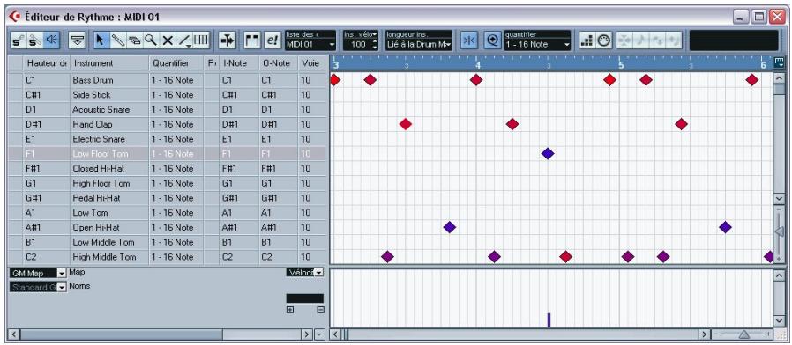Click the E1 I-Note cell of Electric Snare
The image size is (792, 345).
(x=239, y=139)
